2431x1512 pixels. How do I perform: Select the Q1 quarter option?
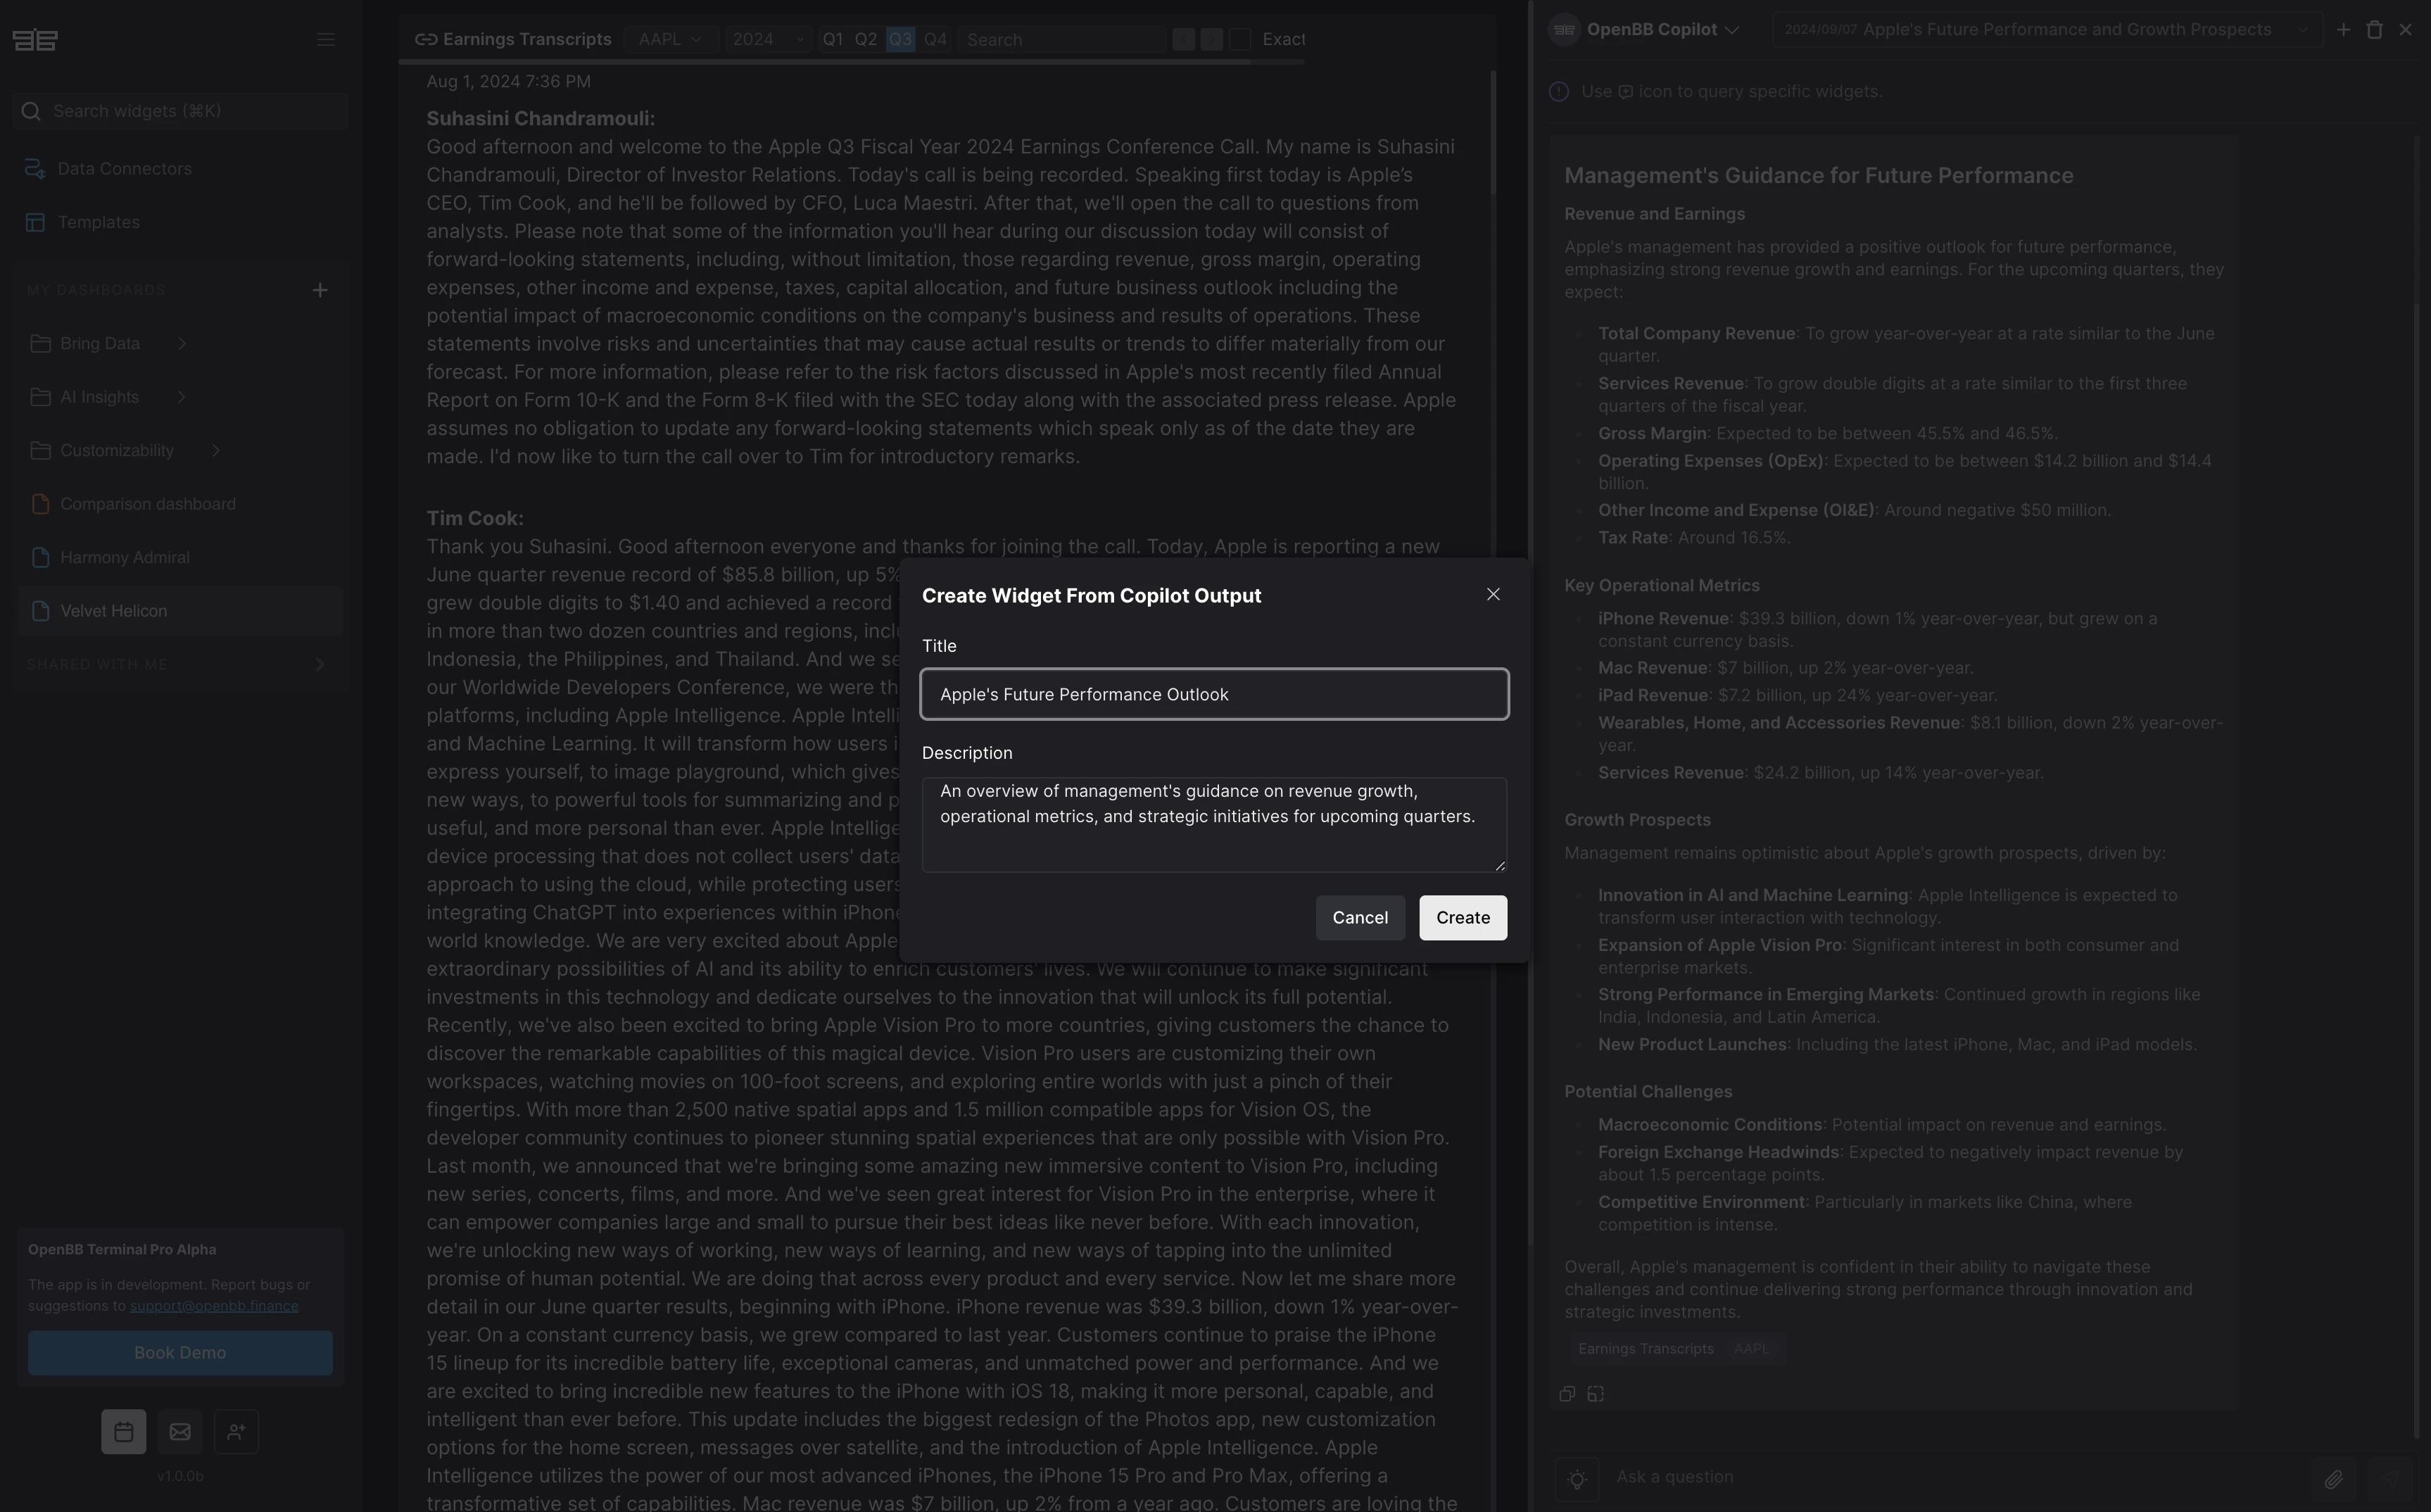point(832,40)
